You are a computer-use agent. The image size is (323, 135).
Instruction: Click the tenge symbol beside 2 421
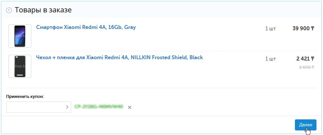313,59
